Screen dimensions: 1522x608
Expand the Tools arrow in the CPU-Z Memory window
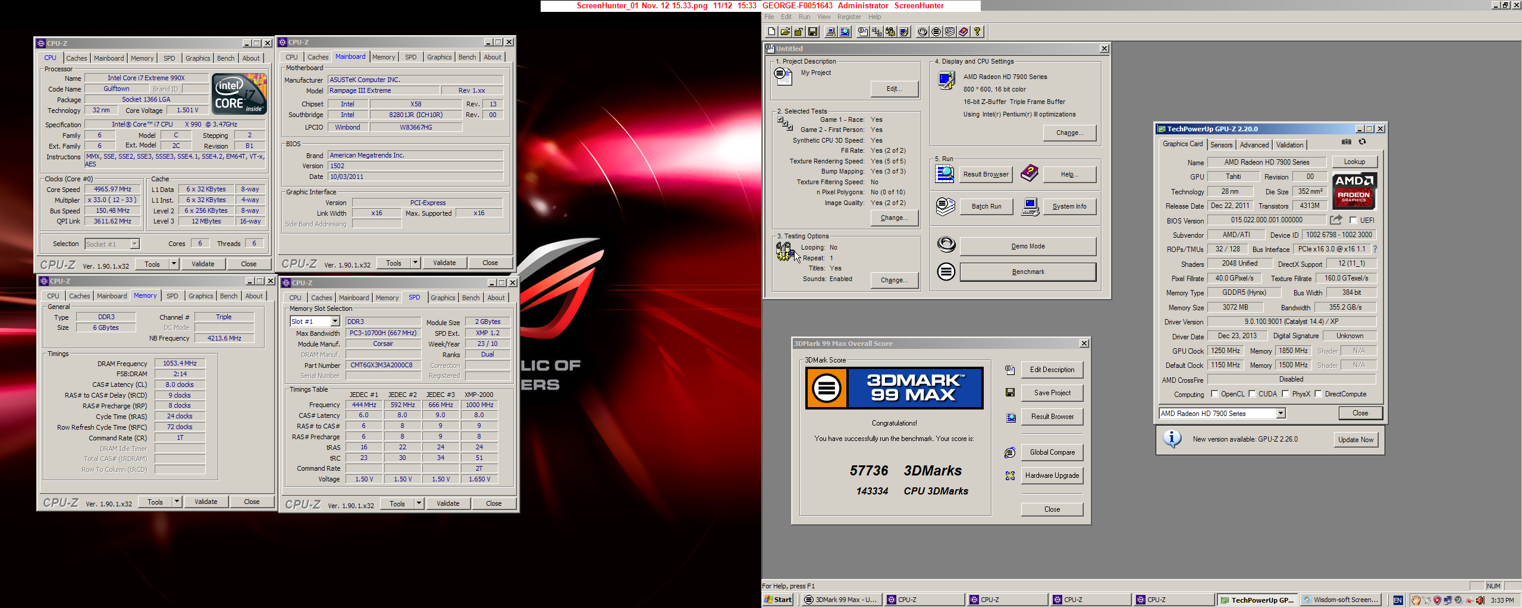pyautogui.click(x=177, y=502)
